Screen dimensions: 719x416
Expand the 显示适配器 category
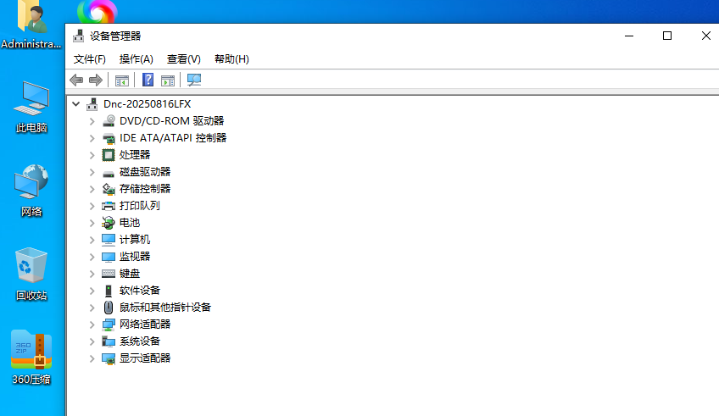coord(92,358)
